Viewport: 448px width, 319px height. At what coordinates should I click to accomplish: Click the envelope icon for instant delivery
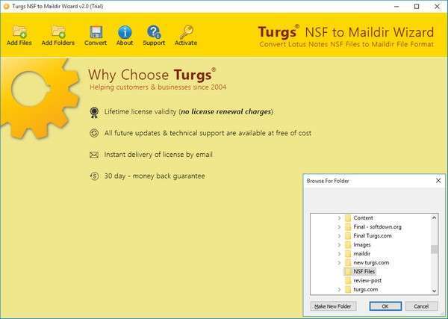(x=94, y=155)
